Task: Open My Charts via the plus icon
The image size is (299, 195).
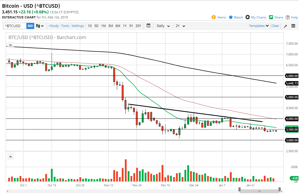Action: pyautogui.click(x=247, y=17)
